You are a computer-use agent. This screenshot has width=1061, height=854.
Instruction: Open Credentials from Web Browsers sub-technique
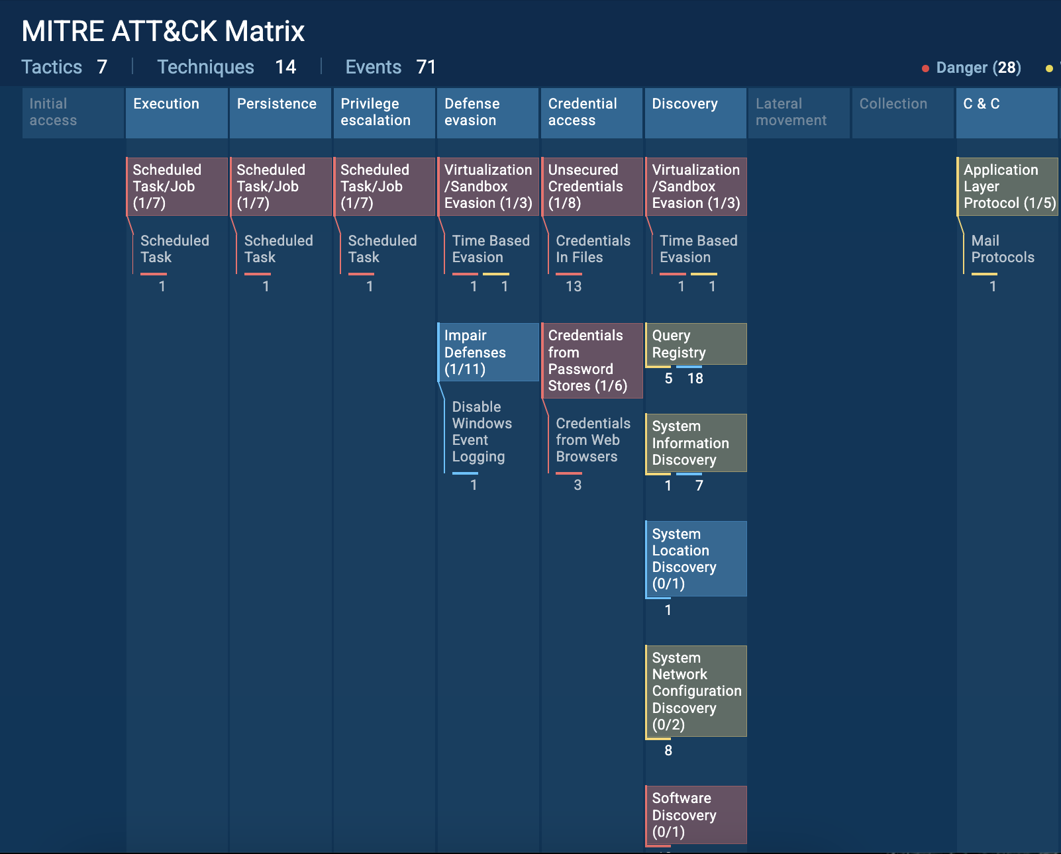coord(593,440)
